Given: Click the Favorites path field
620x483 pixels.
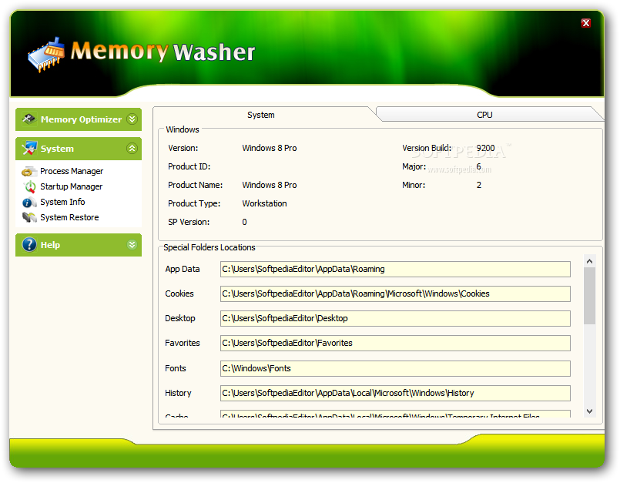Looking at the screenshot, I should click(x=395, y=343).
